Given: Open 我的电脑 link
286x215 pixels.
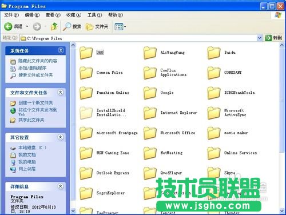Looking at the screenshot, I should [27, 162].
